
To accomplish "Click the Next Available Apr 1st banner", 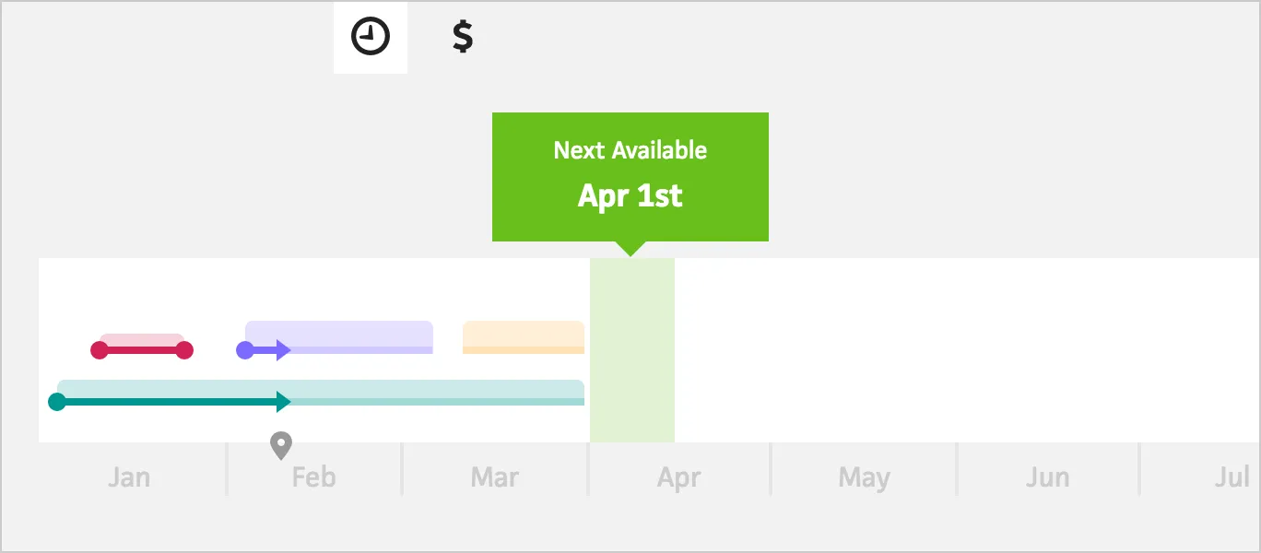I will click(x=630, y=175).
